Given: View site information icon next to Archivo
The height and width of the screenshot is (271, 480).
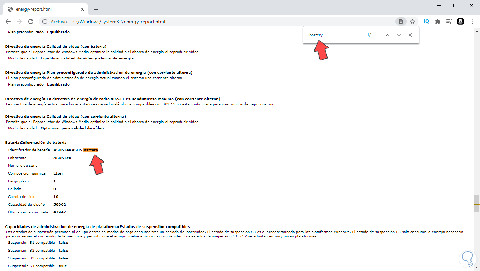Looking at the screenshot, I should tap(45, 22).
